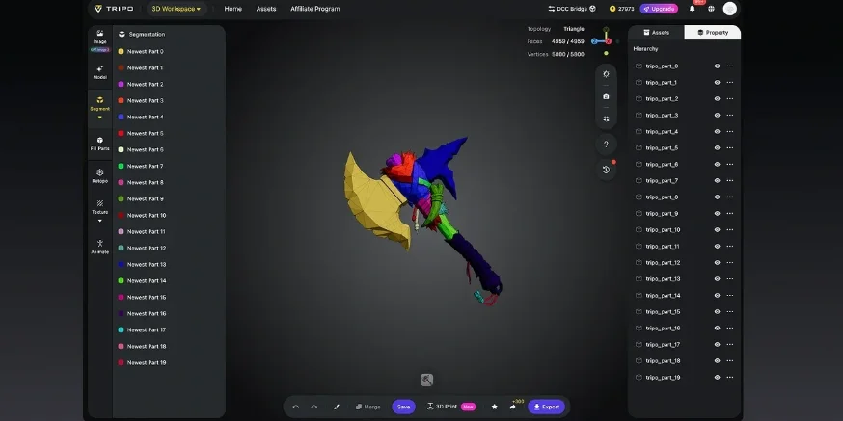Toggle visibility of tripo_part_5

717,147
